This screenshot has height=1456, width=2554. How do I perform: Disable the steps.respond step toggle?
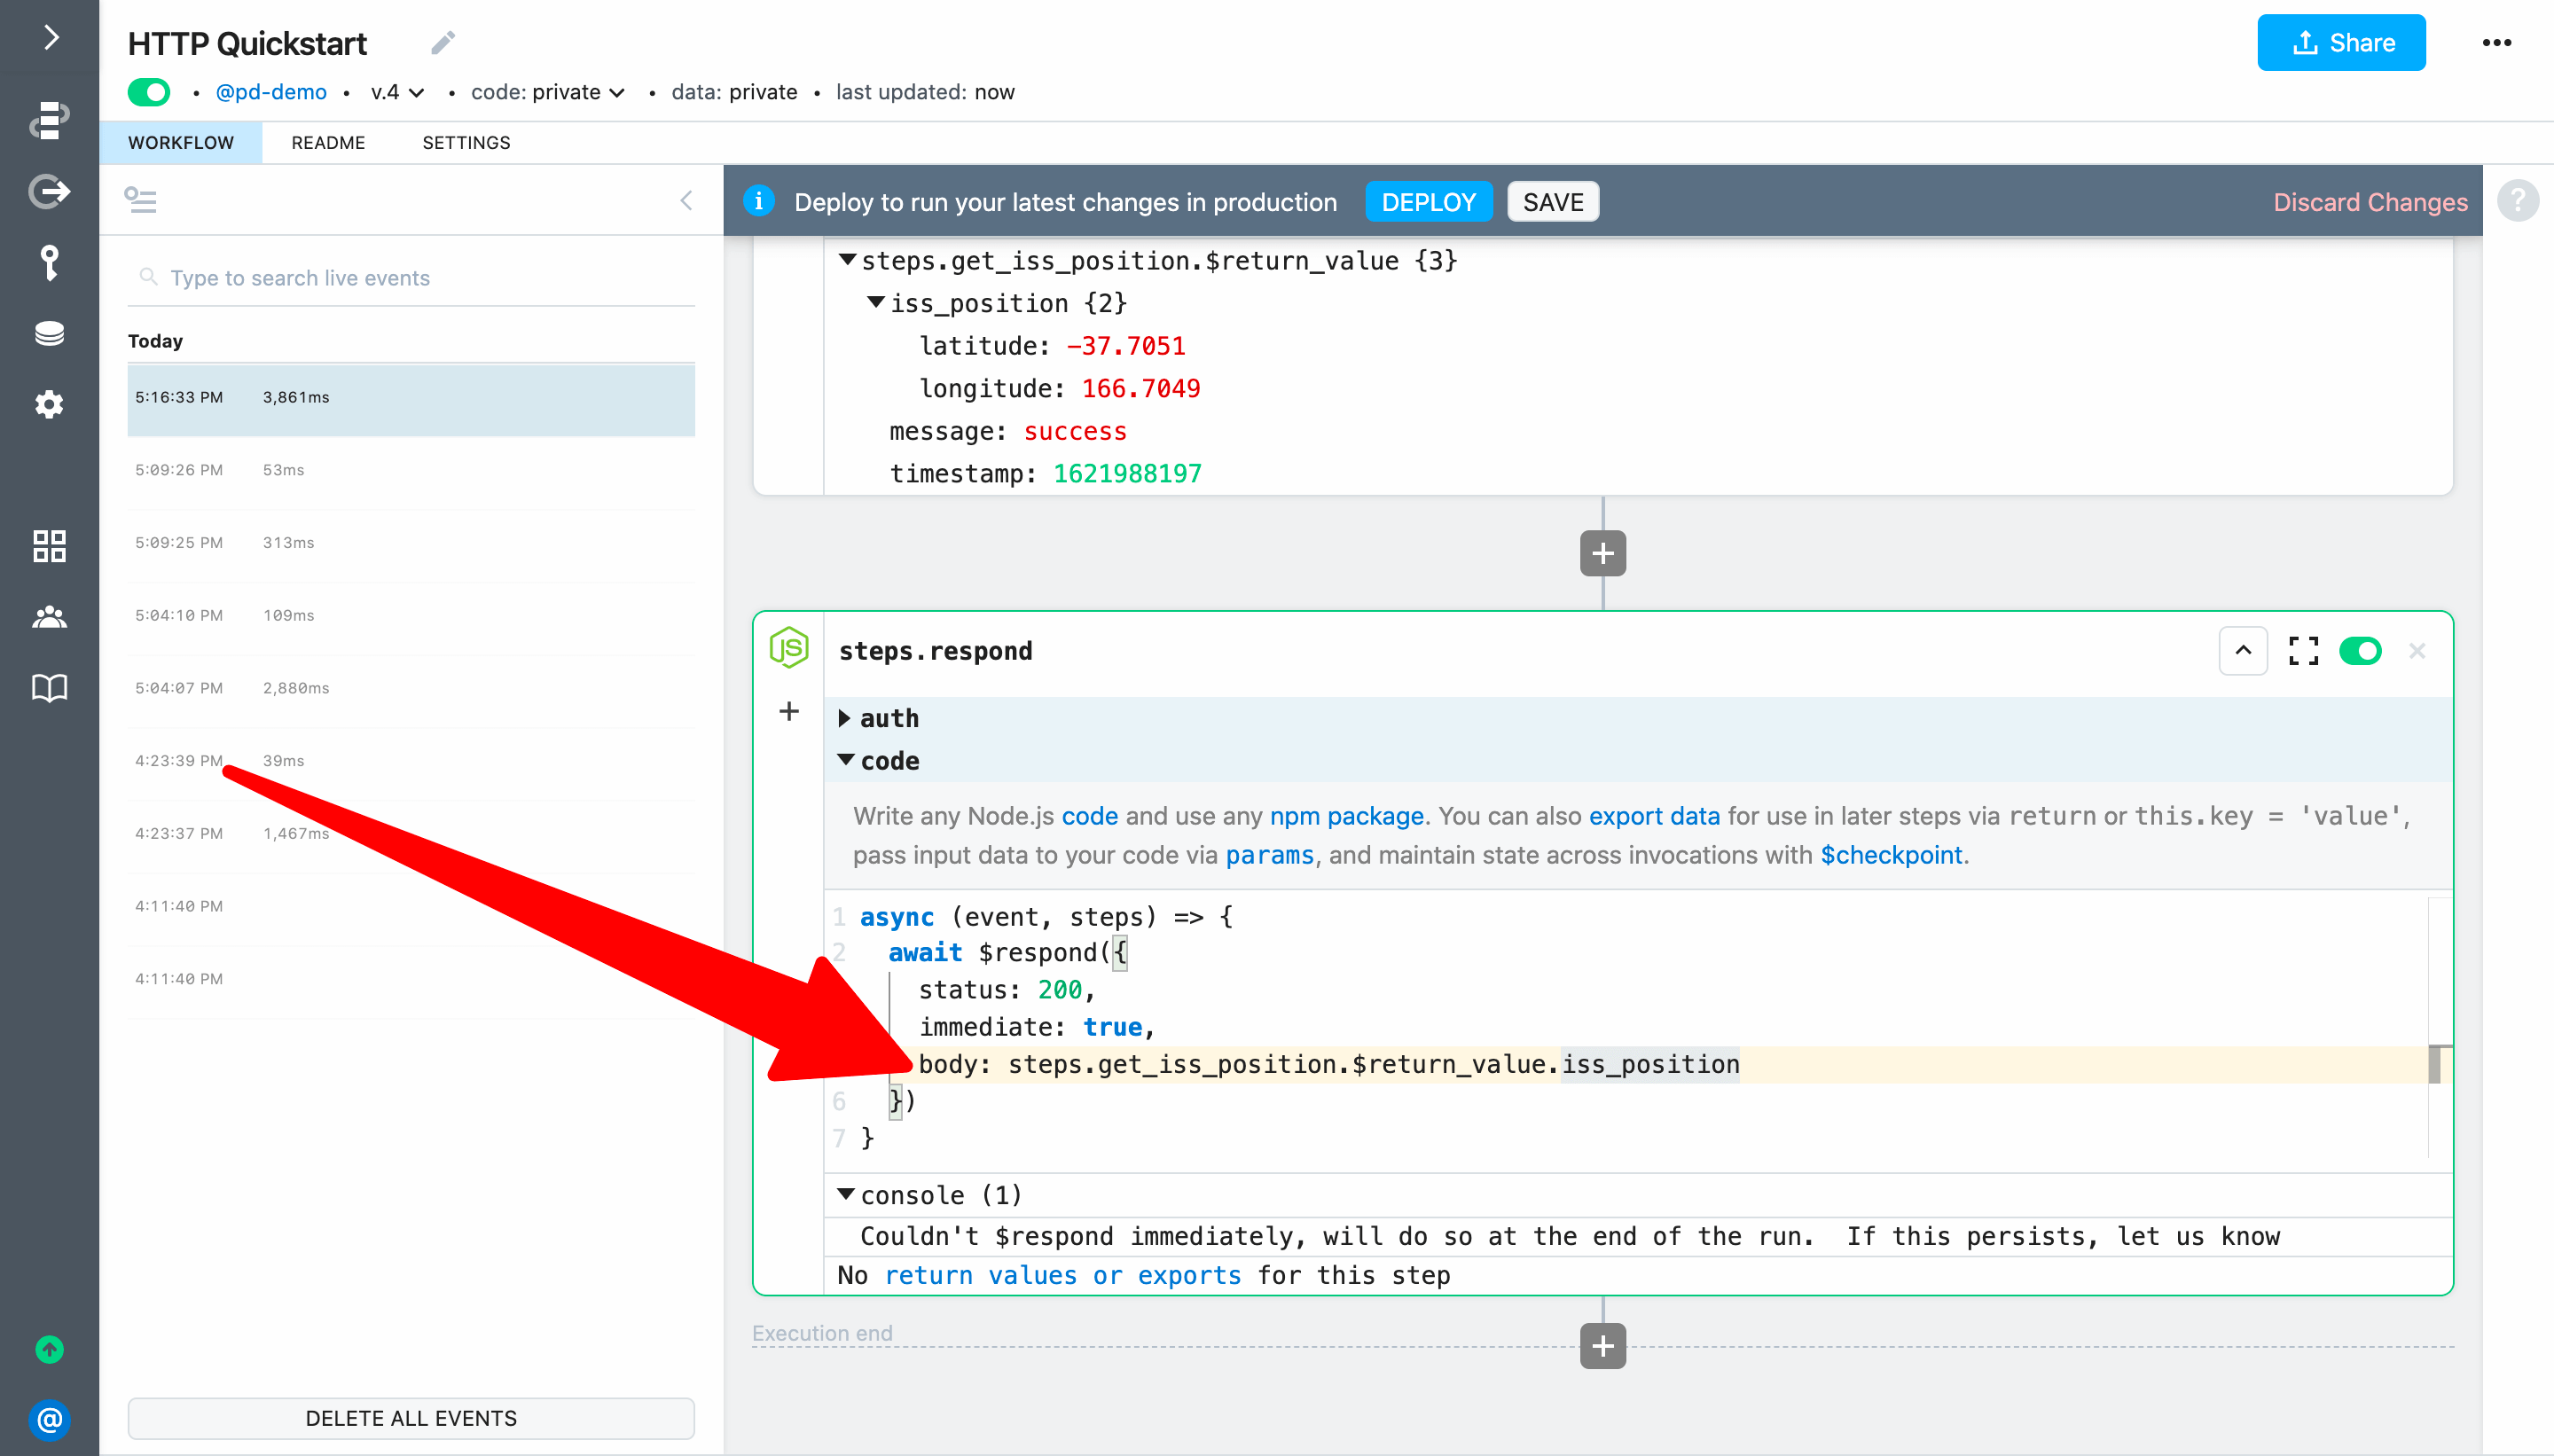(x=2360, y=651)
